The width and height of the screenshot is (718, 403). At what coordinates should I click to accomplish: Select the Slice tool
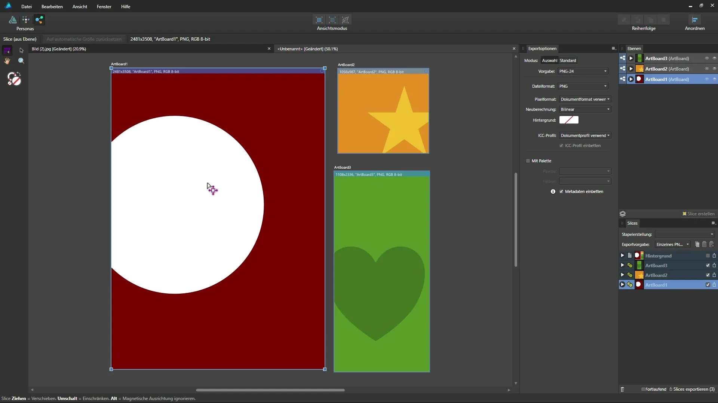click(7, 50)
